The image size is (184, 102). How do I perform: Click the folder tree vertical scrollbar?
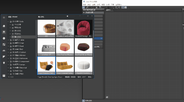click(x=36, y=45)
